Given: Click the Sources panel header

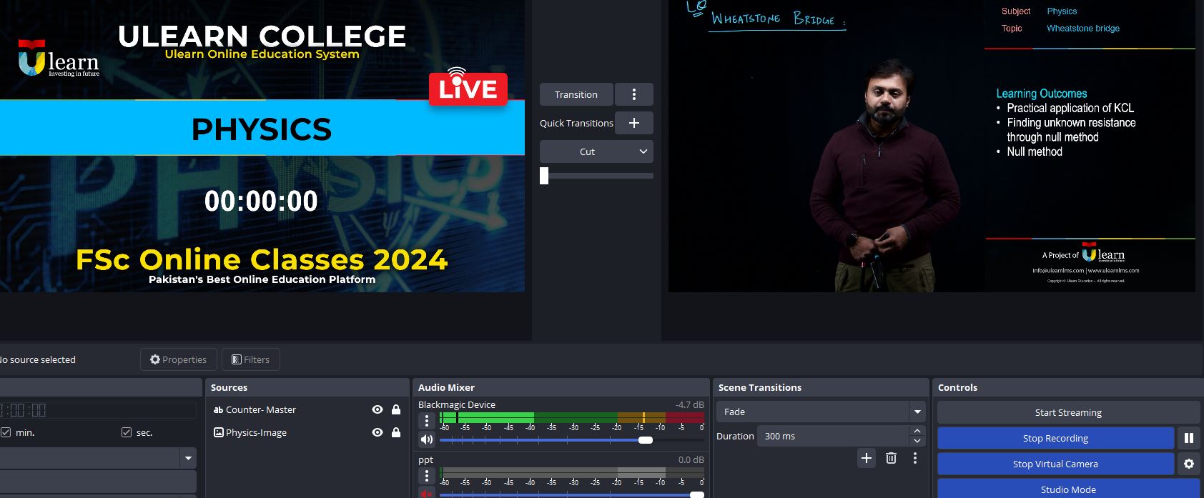Looking at the screenshot, I should (x=307, y=387).
